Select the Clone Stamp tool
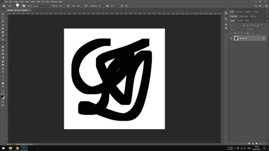This screenshot has width=269, height=151. tap(3, 47)
